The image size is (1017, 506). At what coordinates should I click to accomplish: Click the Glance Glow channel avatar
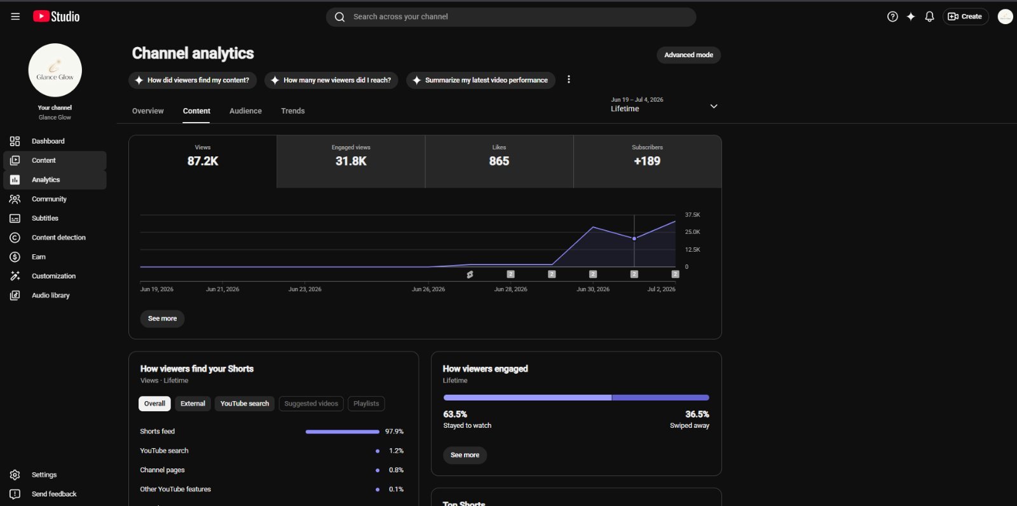click(x=55, y=70)
